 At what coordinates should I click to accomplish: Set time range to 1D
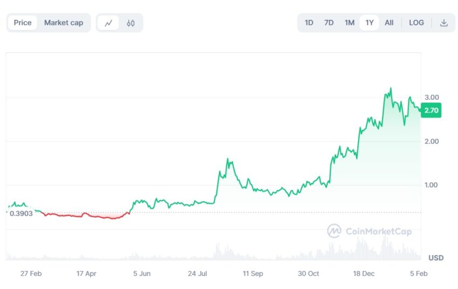pyautogui.click(x=309, y=23)
